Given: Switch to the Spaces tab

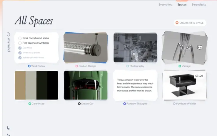Looking at the screenshot, I should pyautogui.click(x=182, y=5).
